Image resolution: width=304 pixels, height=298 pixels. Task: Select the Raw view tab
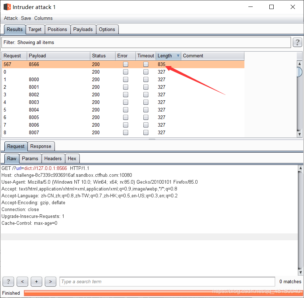tap(12, 158)
